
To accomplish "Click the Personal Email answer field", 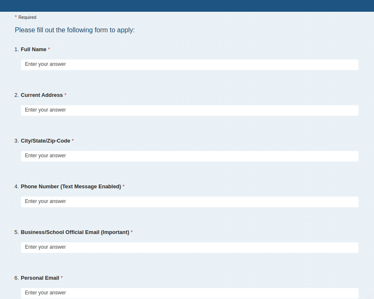I will pyautogui.click(x=189, y=293).
